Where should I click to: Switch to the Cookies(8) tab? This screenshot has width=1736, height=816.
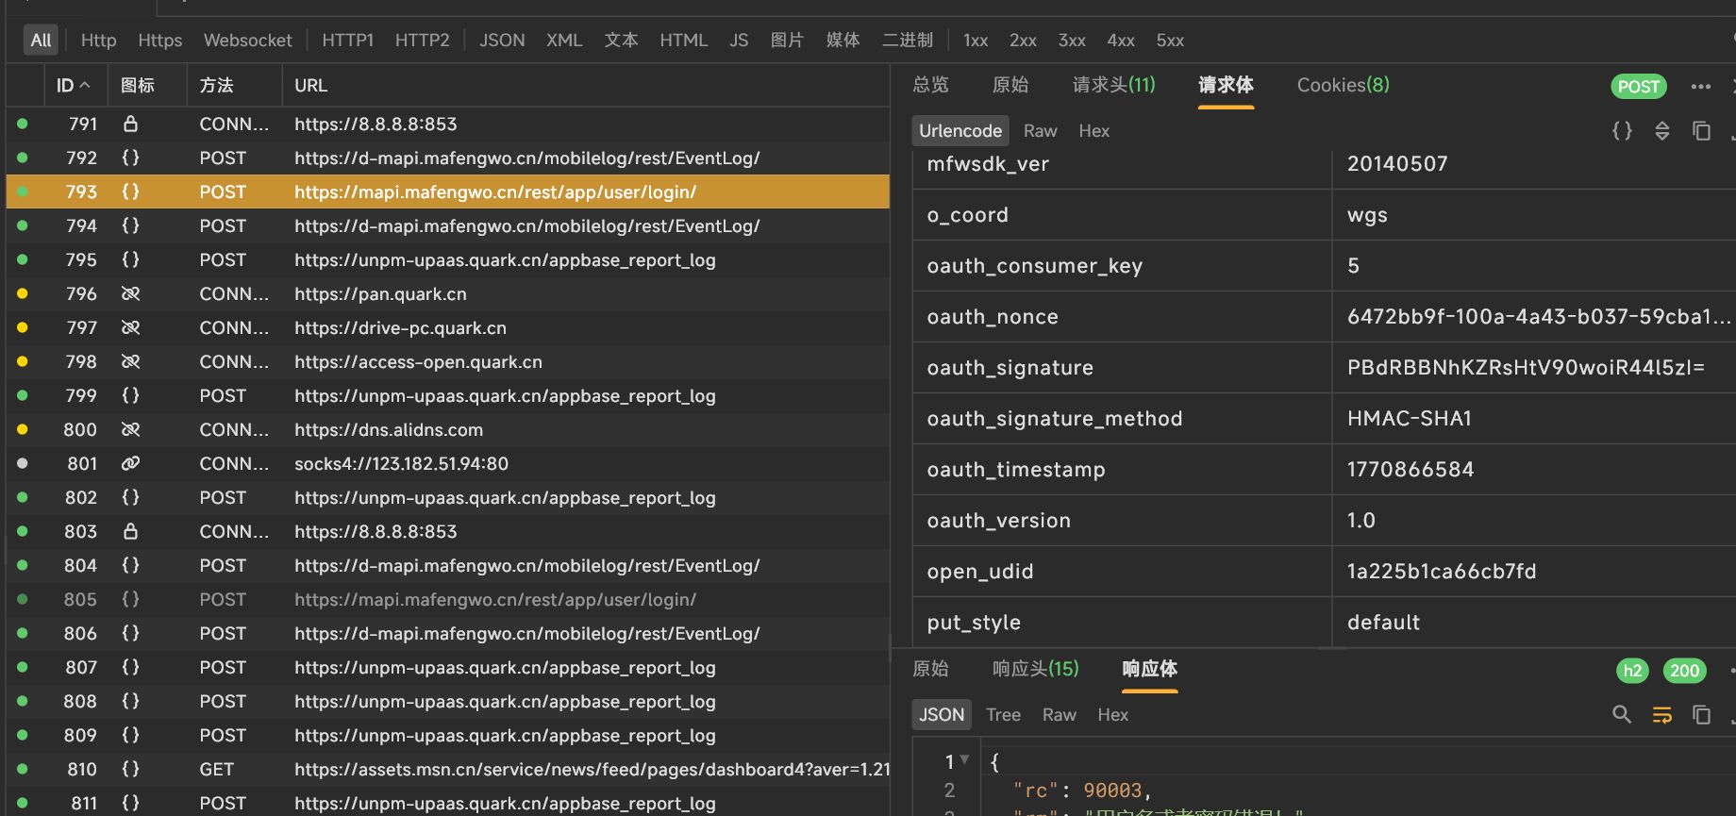[x=1343, y=86]
